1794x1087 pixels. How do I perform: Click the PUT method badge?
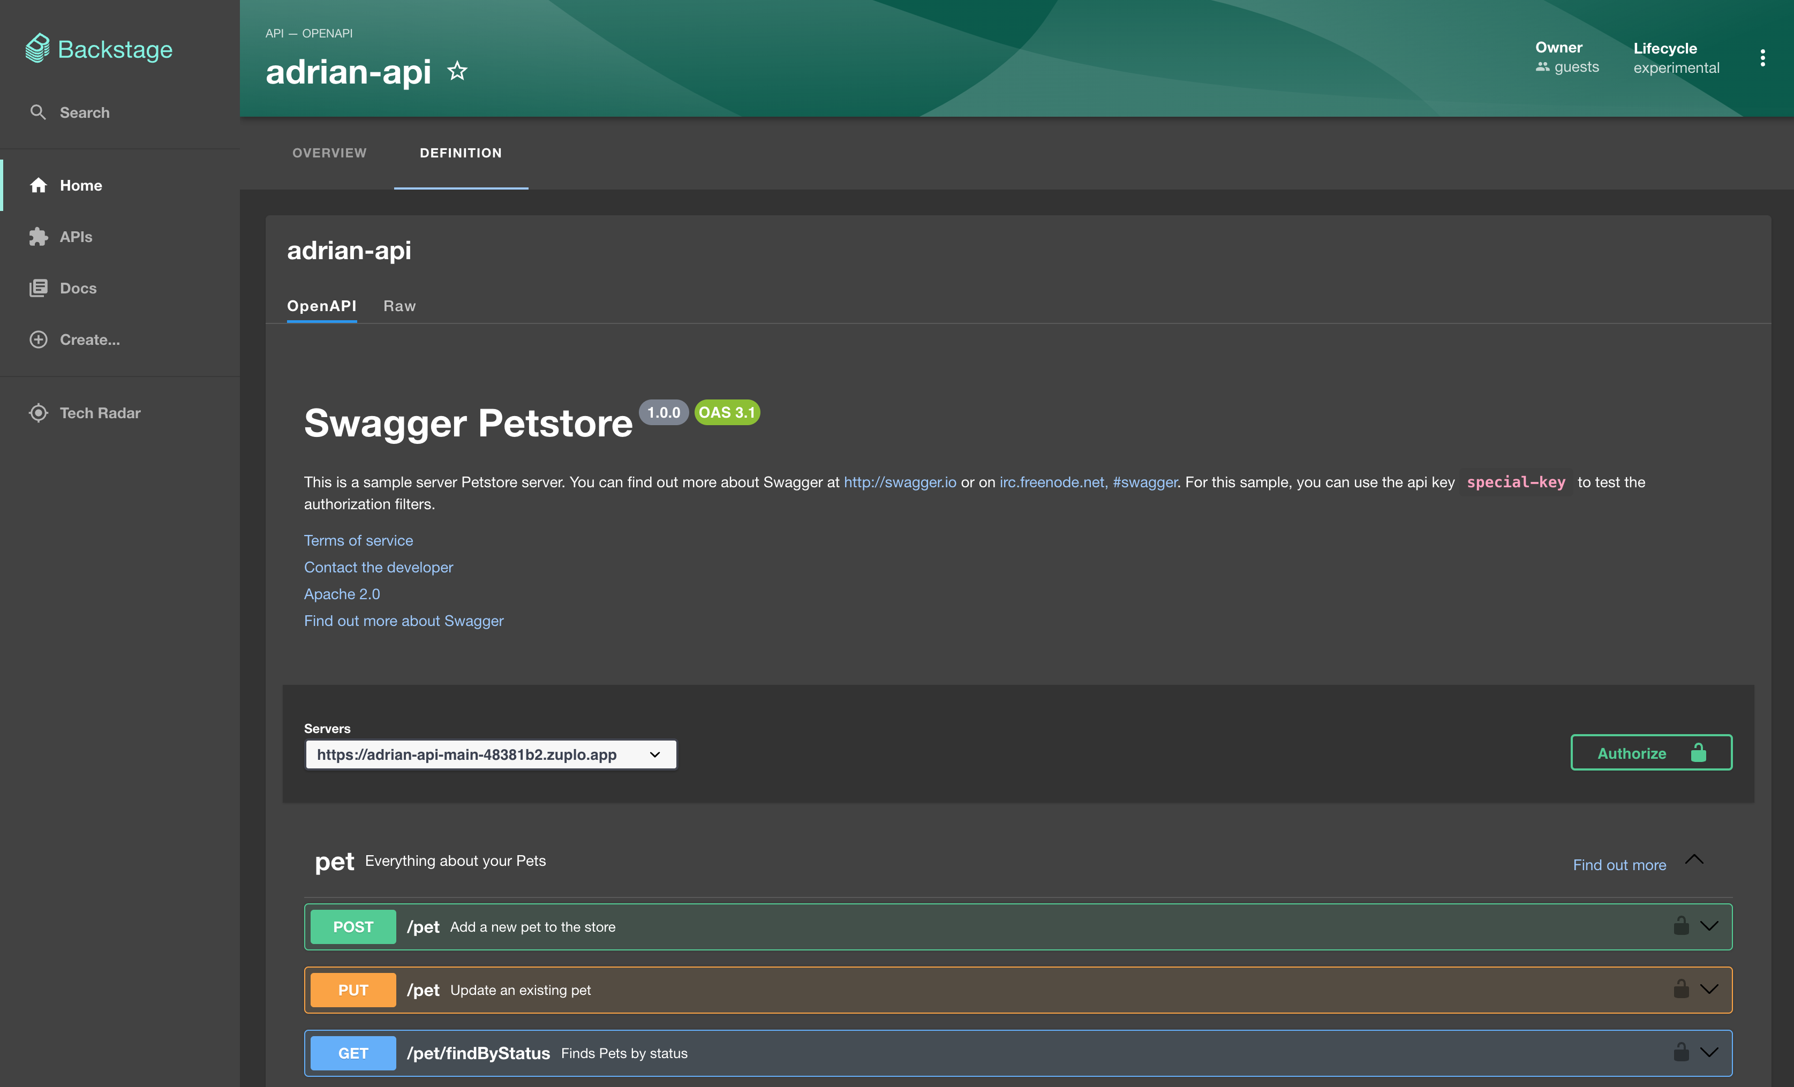pyautogui.click(x=353, y=990)
